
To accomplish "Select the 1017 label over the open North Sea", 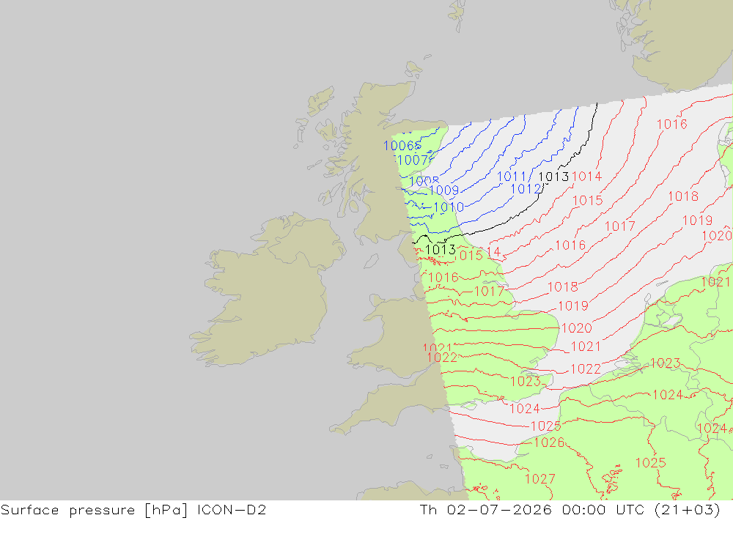I will (x=620, y=226).
